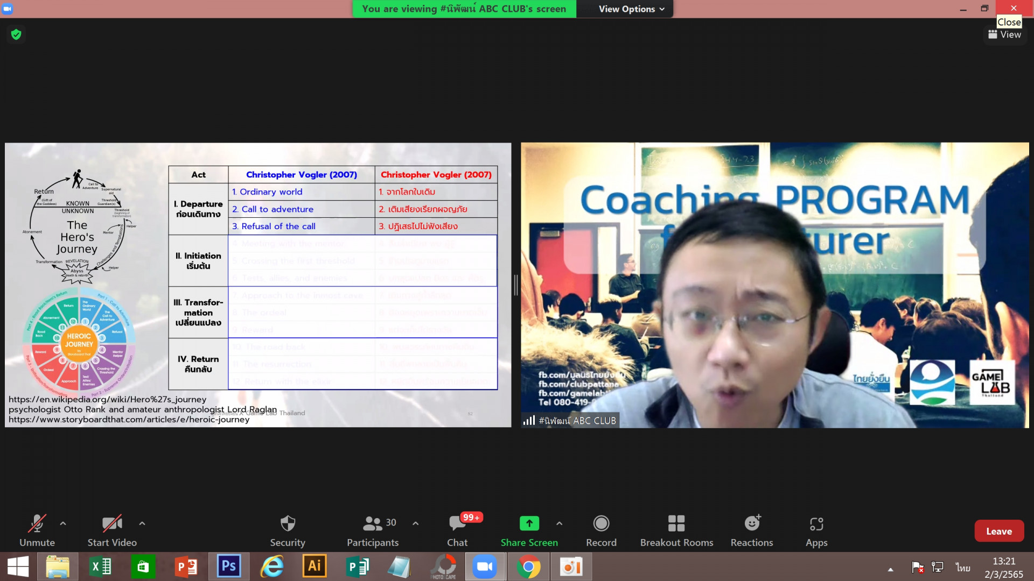This screenshot has height=581, width=1034.
Task: Expand participants options arrow
Action: pos(416,523)
